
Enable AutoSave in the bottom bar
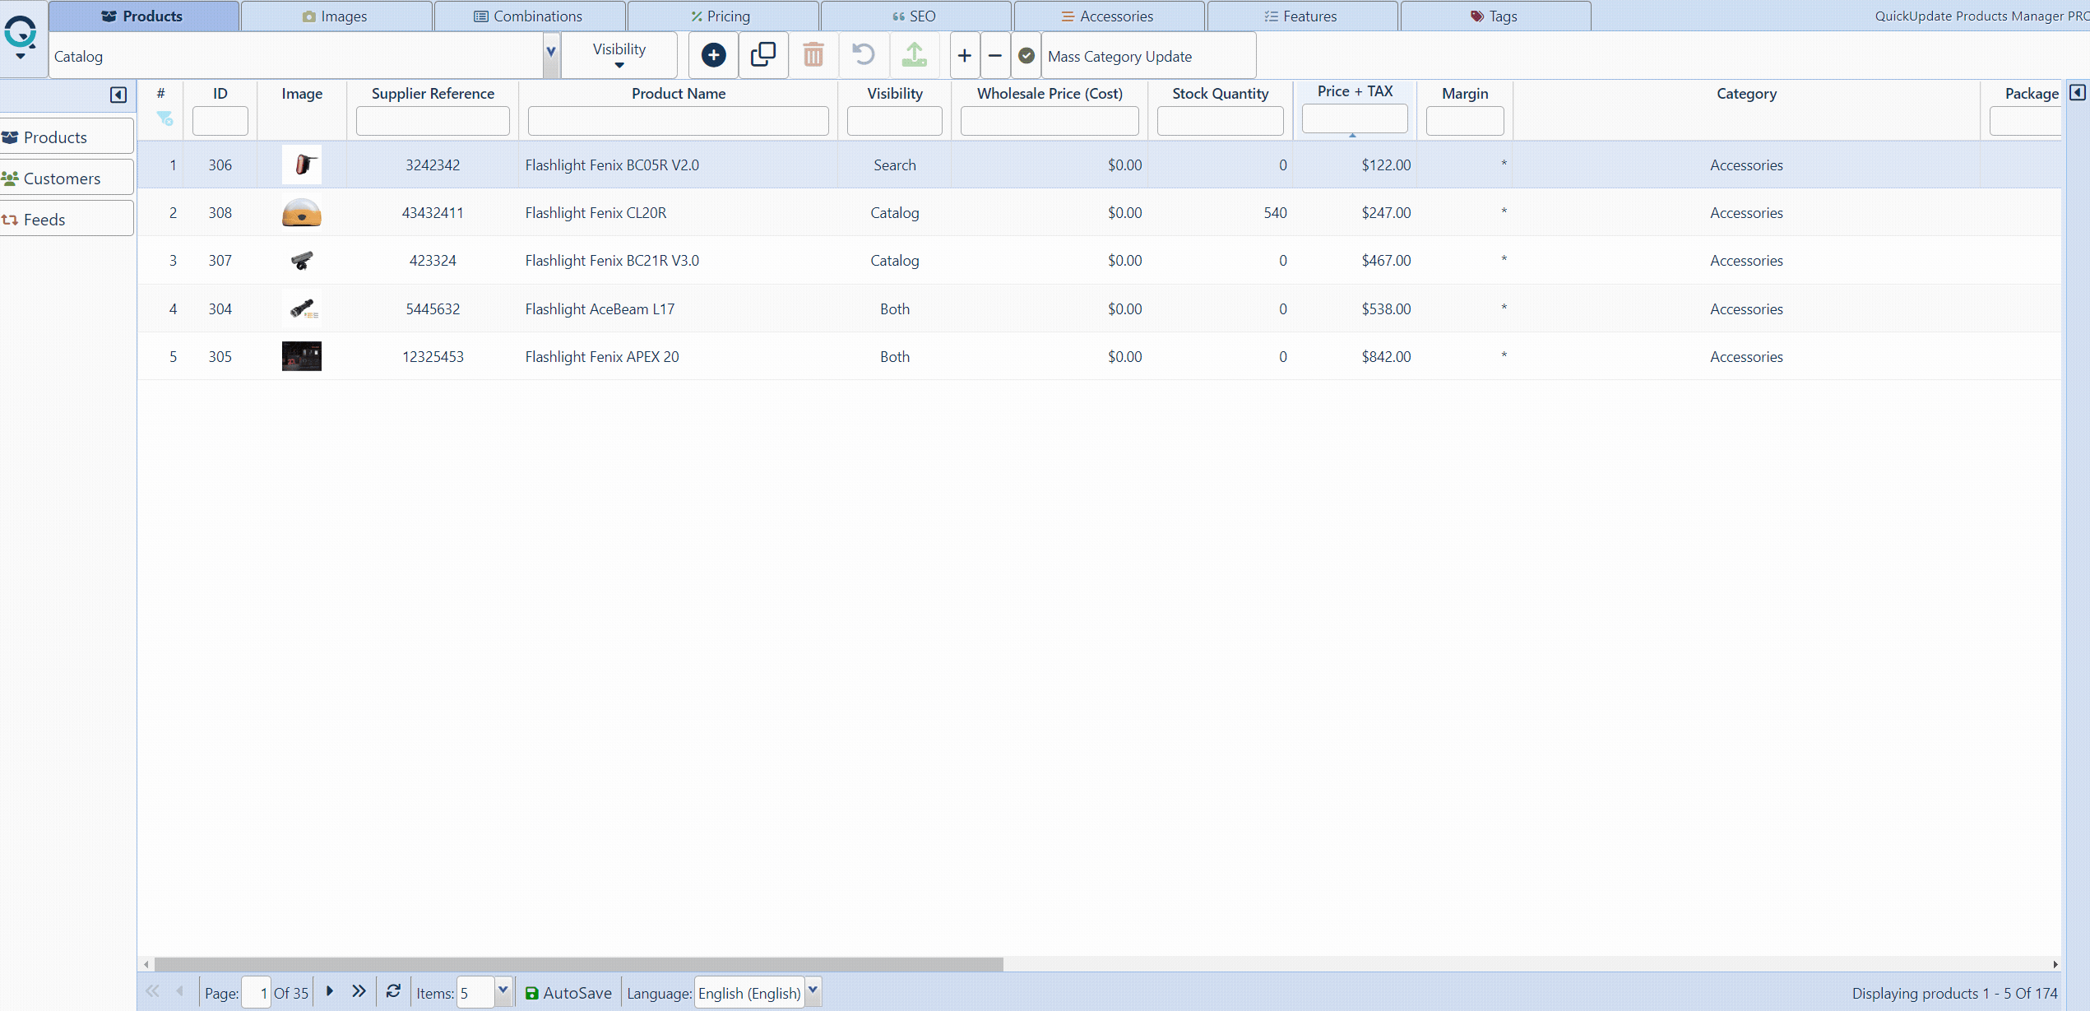(x=568, y=992)
